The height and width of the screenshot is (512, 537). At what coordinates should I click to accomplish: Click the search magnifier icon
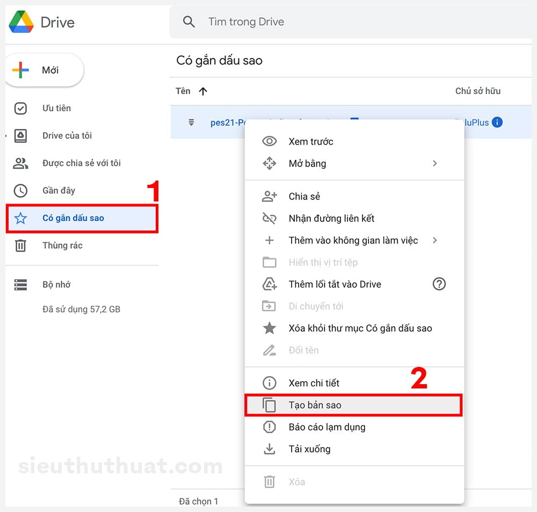click(188, 21)
